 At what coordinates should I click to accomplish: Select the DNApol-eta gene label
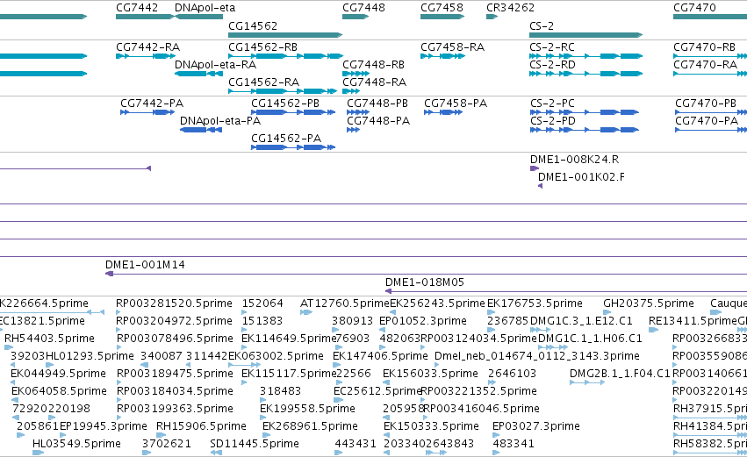coord(205,8)
